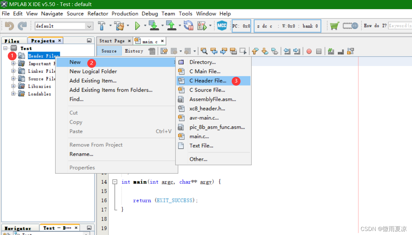Choose xc8_header.h... in submenu
This screenshot has width=412, height=235.
coord(213,109)
